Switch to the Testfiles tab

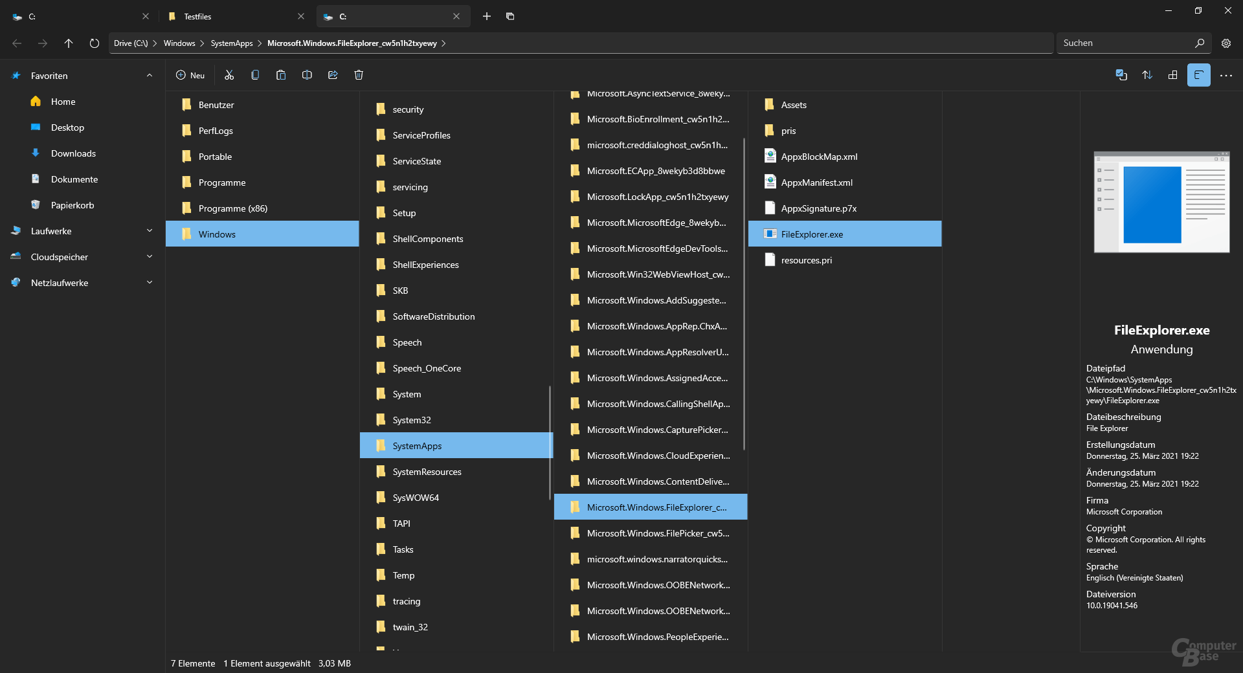pyautogui.click(x=236, y=16)
